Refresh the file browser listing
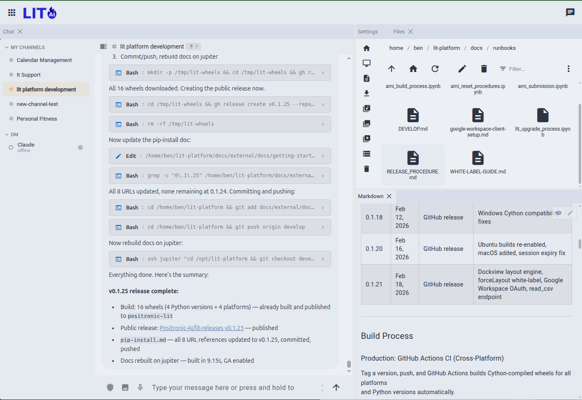The width and height of the screenshot is (582, 400). click(435, 69)
